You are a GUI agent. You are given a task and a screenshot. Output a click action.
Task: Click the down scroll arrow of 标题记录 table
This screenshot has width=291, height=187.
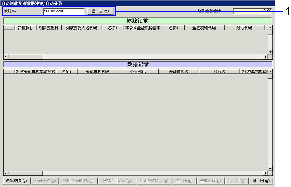[x=270, y=52]
